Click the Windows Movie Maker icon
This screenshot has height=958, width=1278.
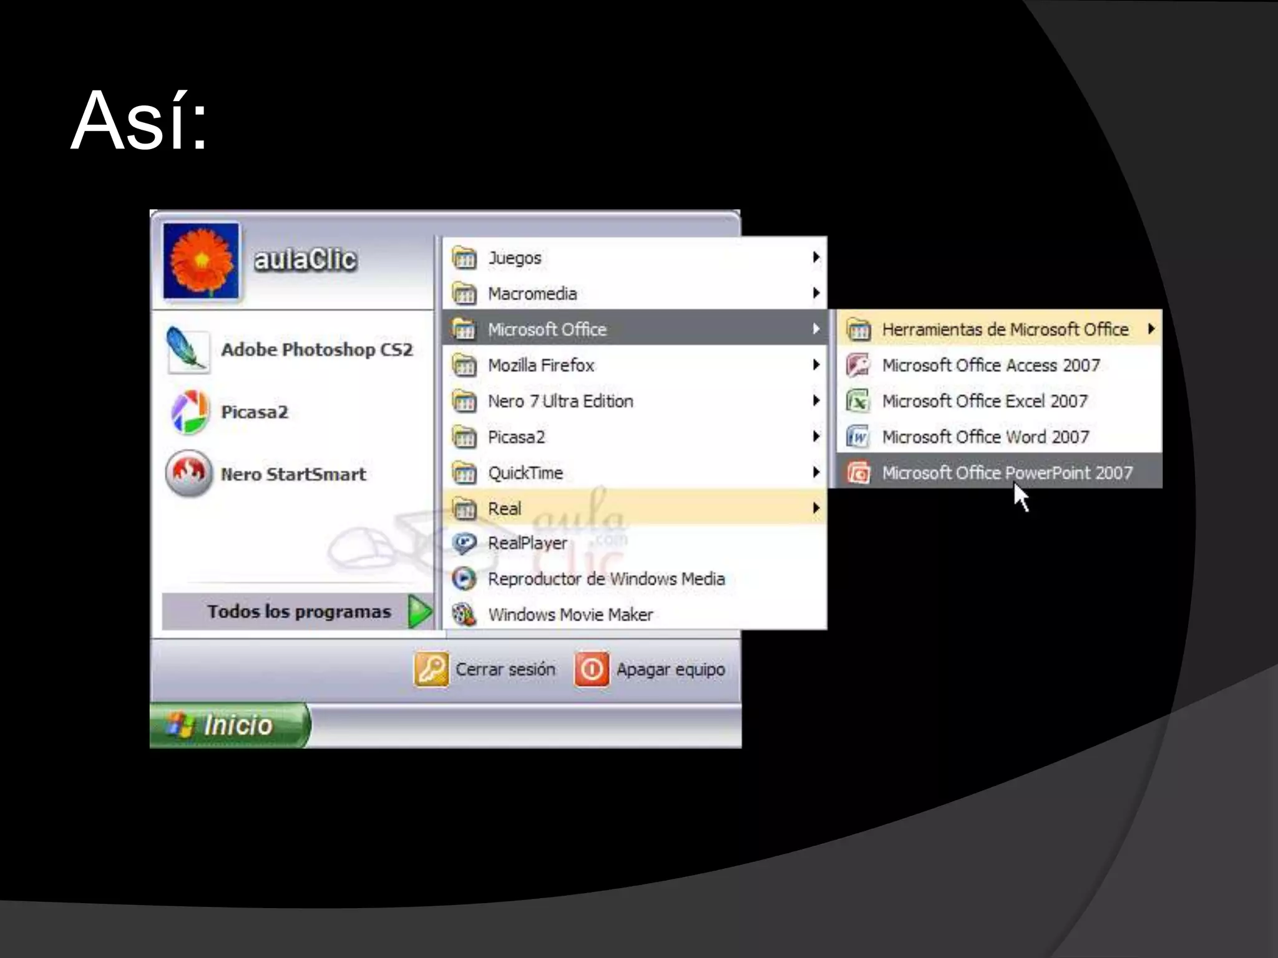click(464, 614)
